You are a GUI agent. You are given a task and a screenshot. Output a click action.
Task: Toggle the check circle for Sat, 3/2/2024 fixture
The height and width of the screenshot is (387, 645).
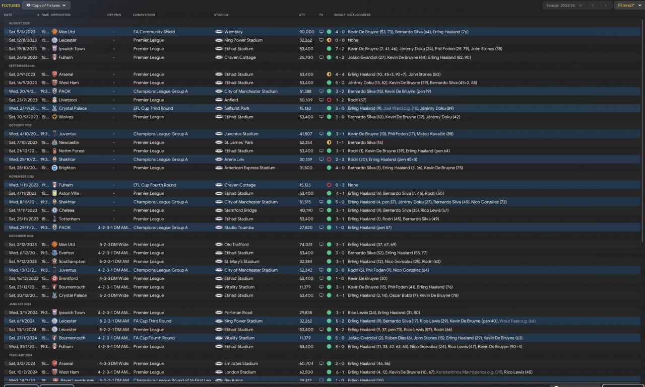coord(6,363)
